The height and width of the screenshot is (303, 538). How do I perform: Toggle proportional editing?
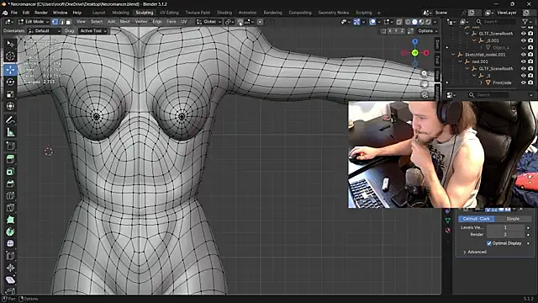260,22
